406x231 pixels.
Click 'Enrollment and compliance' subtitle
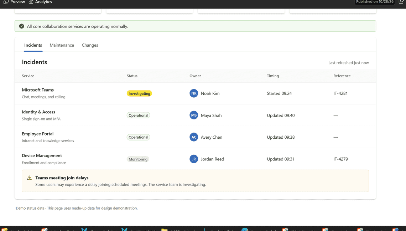pyautogui.click(x=44, y=163)
